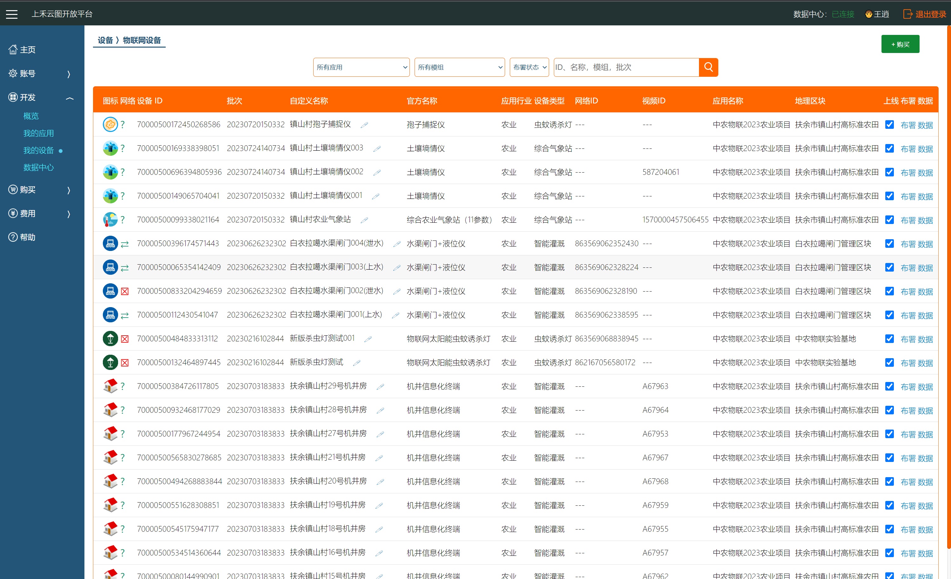Click the offline red X icon for 白衣拉噶水渠闸门002(泄水)
951x579 pixels.
pos(125,291)
